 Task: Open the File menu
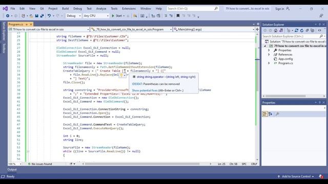[13, 9]
